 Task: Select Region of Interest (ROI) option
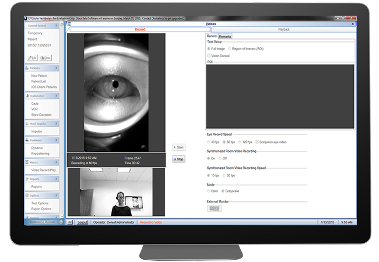[x=231, y=49]
